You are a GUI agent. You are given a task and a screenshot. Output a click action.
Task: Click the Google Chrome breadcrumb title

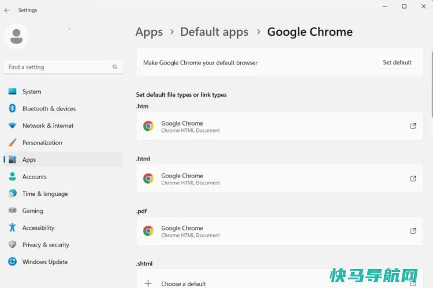[x=310, y=32]
